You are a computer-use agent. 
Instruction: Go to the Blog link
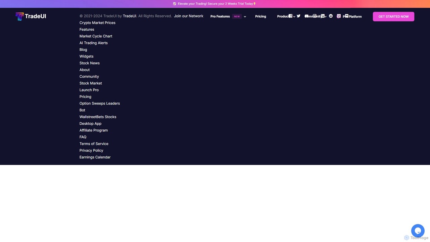tap(83, 50)
